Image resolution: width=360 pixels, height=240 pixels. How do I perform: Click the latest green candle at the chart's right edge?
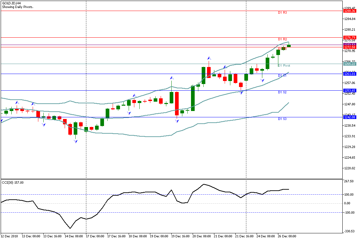tap(289, 46)
